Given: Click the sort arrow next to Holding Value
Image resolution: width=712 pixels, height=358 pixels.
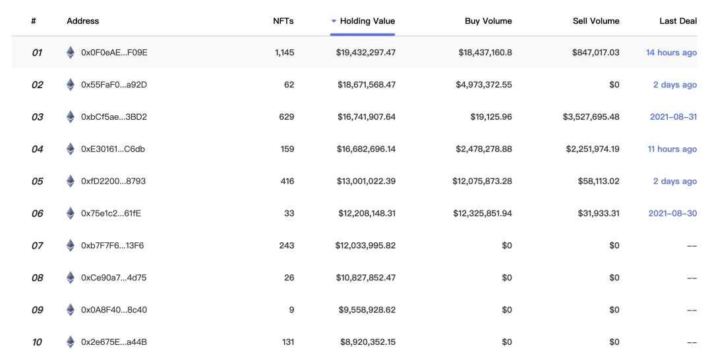Looking at the screenshot, I should click(334, 21).
